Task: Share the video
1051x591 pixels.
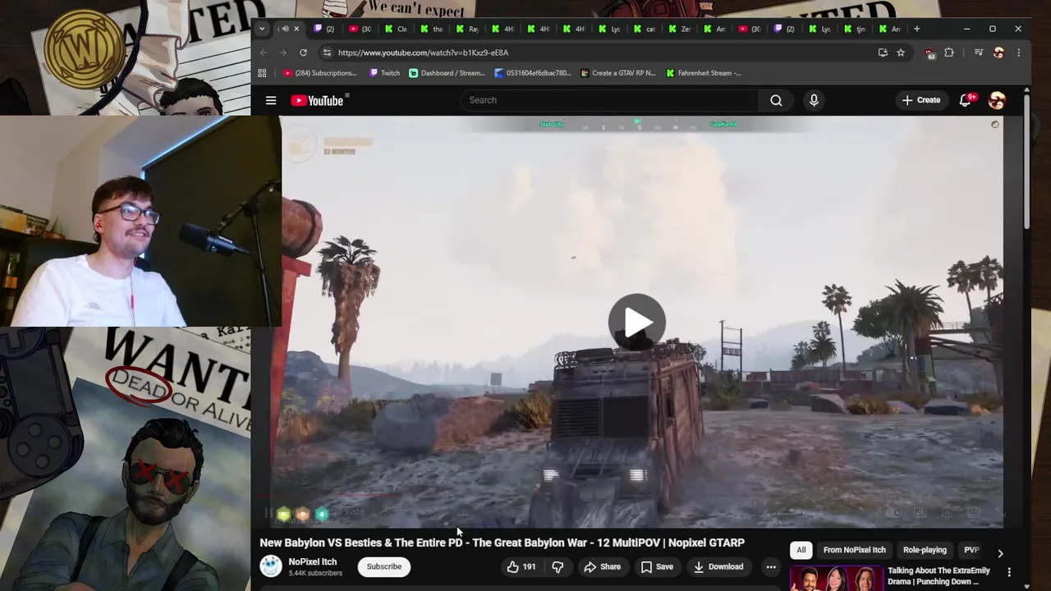Action: pos(603,566)
